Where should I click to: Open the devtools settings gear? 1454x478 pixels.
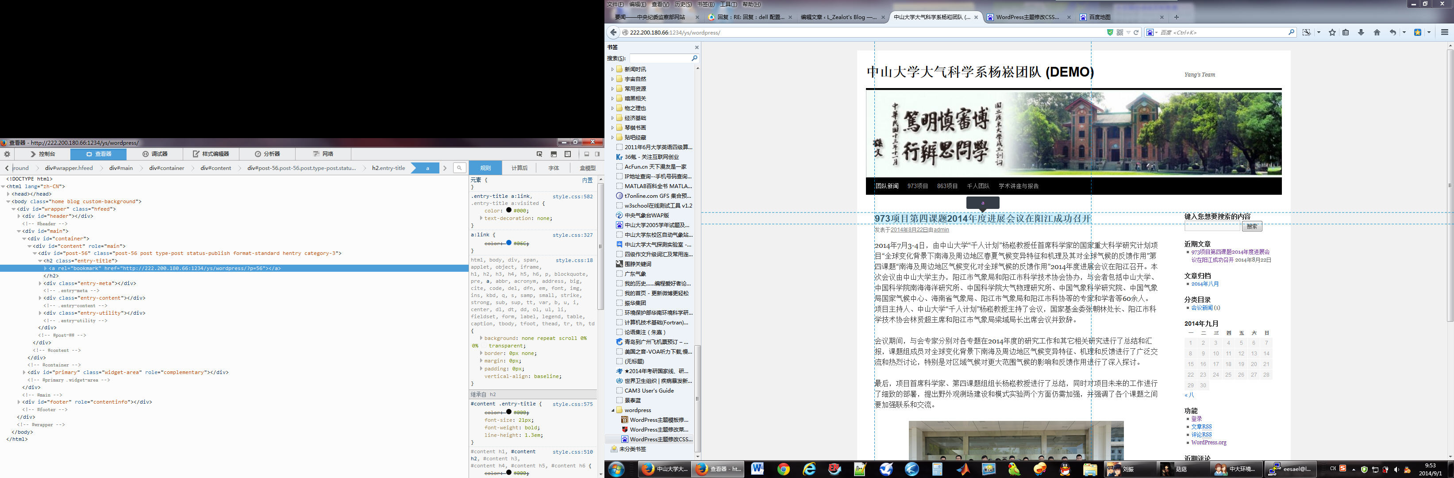pyautogui.click(x=7, y=154)
